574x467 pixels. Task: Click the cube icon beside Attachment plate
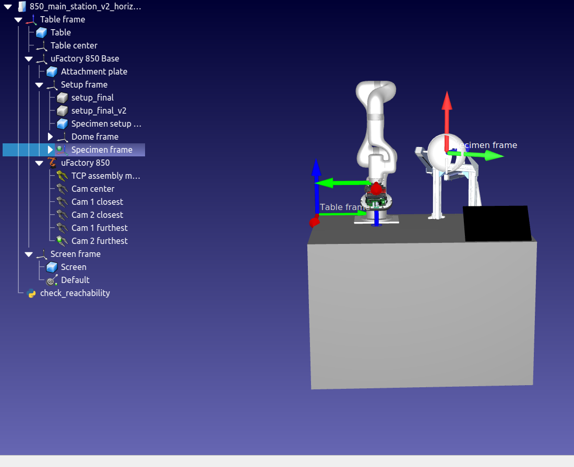point(52,72)
